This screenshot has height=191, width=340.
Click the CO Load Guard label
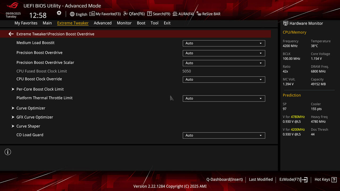coord(30,135)
